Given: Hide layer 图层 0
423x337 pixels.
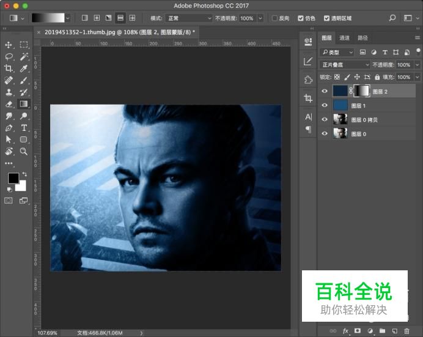Looking at the screenshot, I should coord(325,133).
